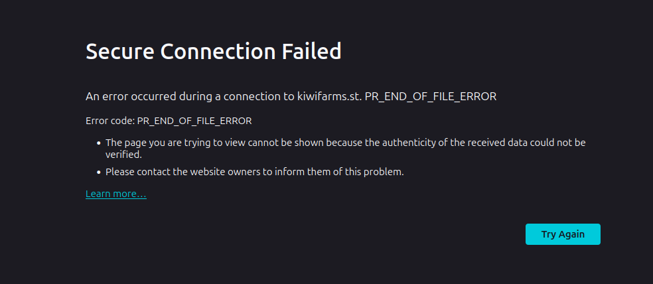Click the word 'verified.' in the first bullet

(x=123, y=154)
